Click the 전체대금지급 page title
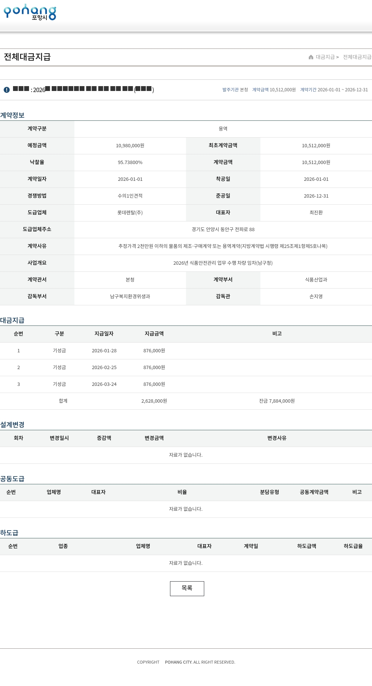This screenshot has width=372, height=686. click(x=27, y=57)
